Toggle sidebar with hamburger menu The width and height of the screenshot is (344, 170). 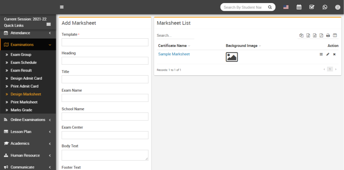pyautogui.click(x=61, y=7)
